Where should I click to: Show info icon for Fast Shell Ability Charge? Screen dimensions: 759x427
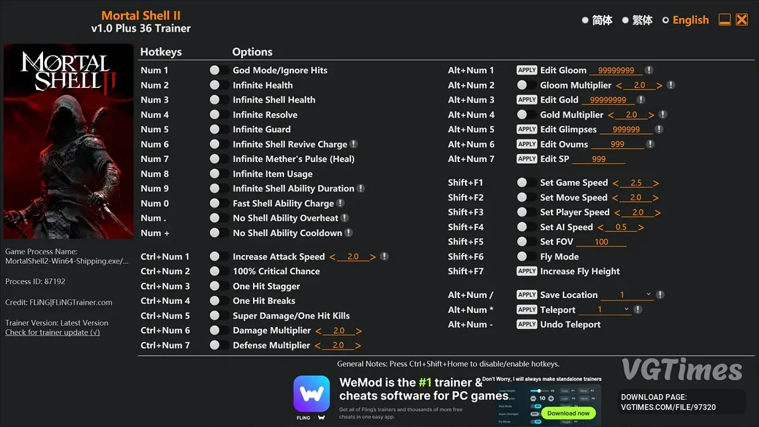[340, 204]
